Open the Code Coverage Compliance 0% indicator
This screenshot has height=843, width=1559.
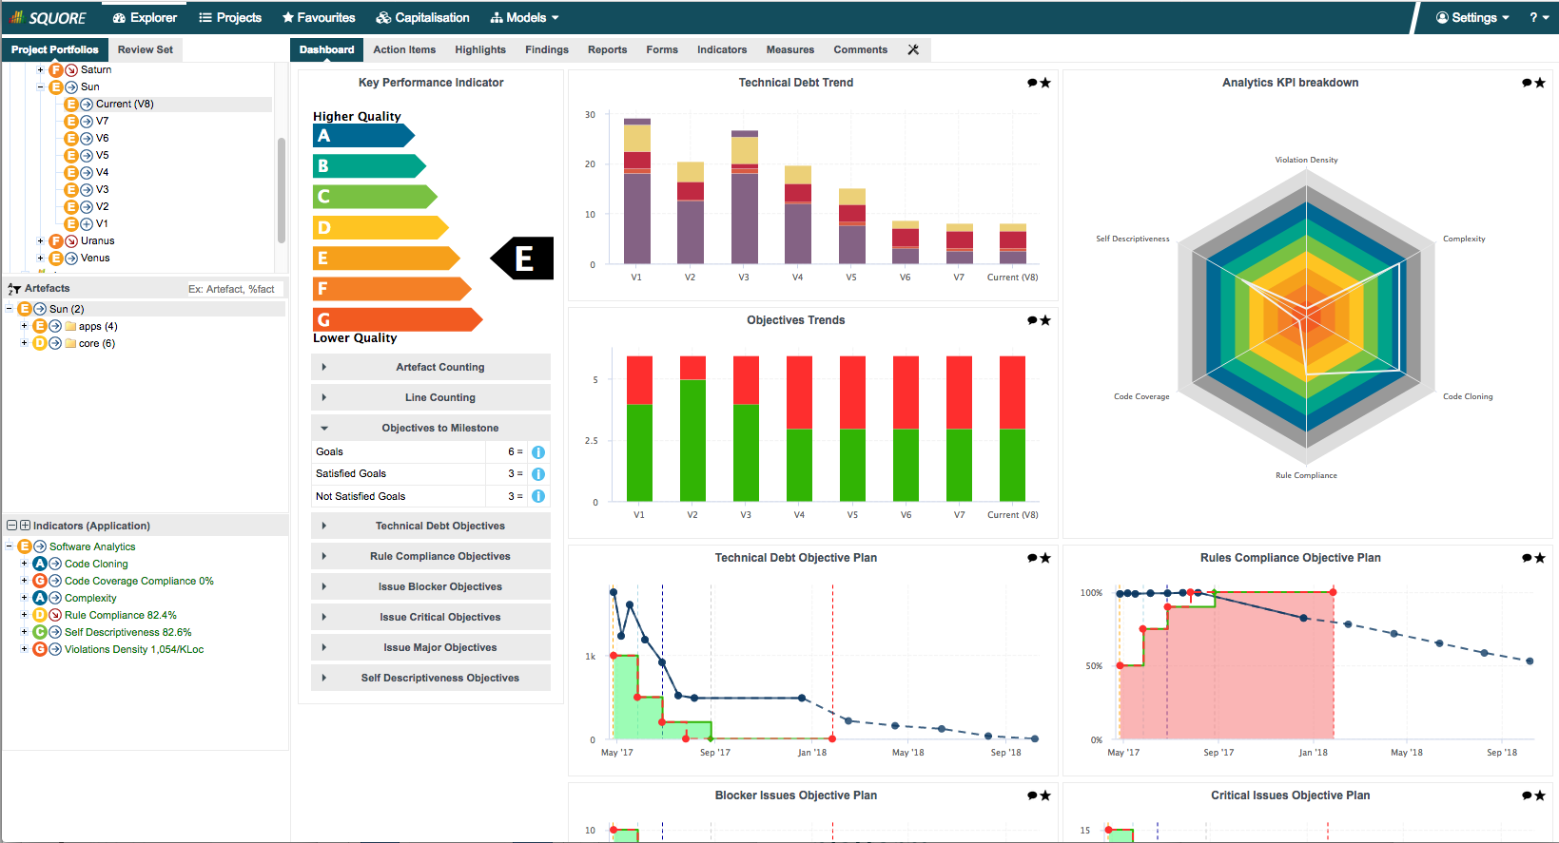coord(139,581)
